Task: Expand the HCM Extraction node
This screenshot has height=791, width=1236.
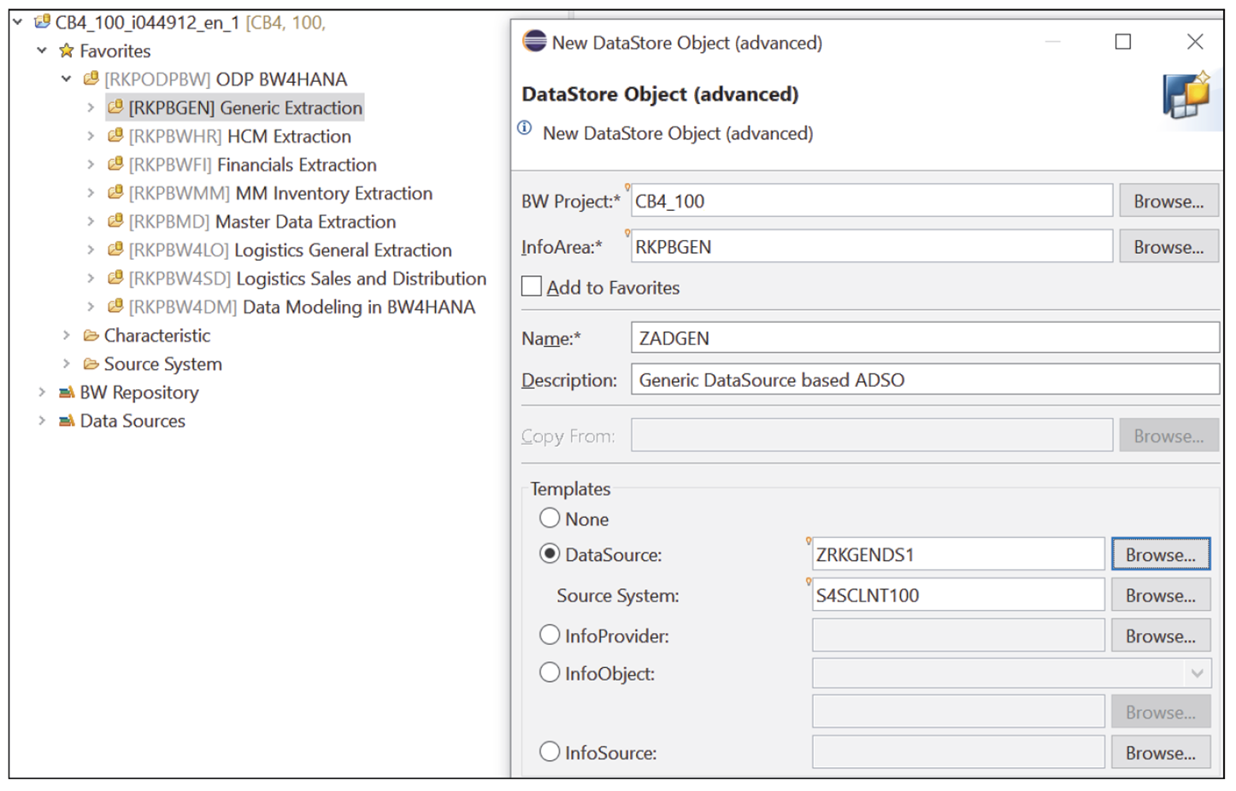Action: coord(91,136)
